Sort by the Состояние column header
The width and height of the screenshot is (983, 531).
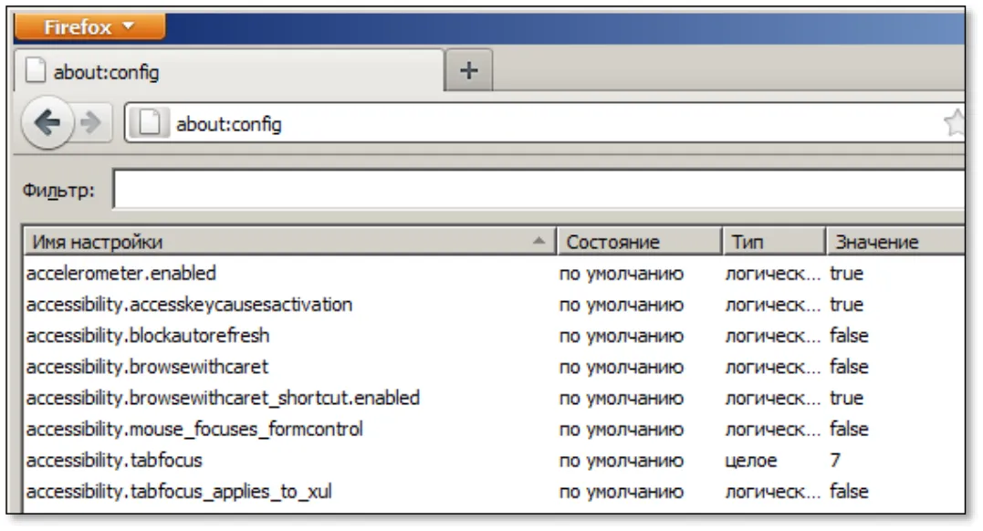(x=639, y=242)
